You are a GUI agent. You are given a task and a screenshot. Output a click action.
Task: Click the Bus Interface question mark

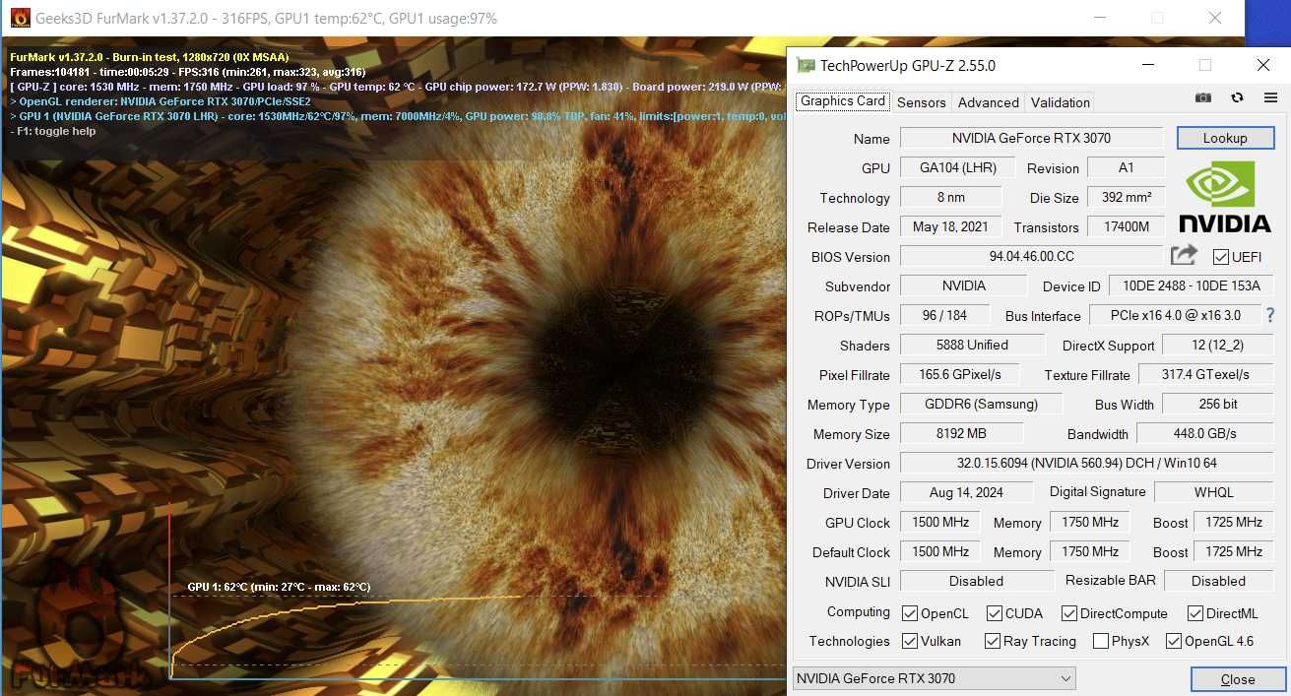1270,315
